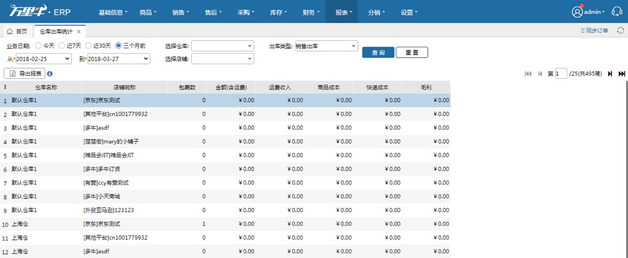Click the refresh icon beside 同步订单

tap(621, 31)
